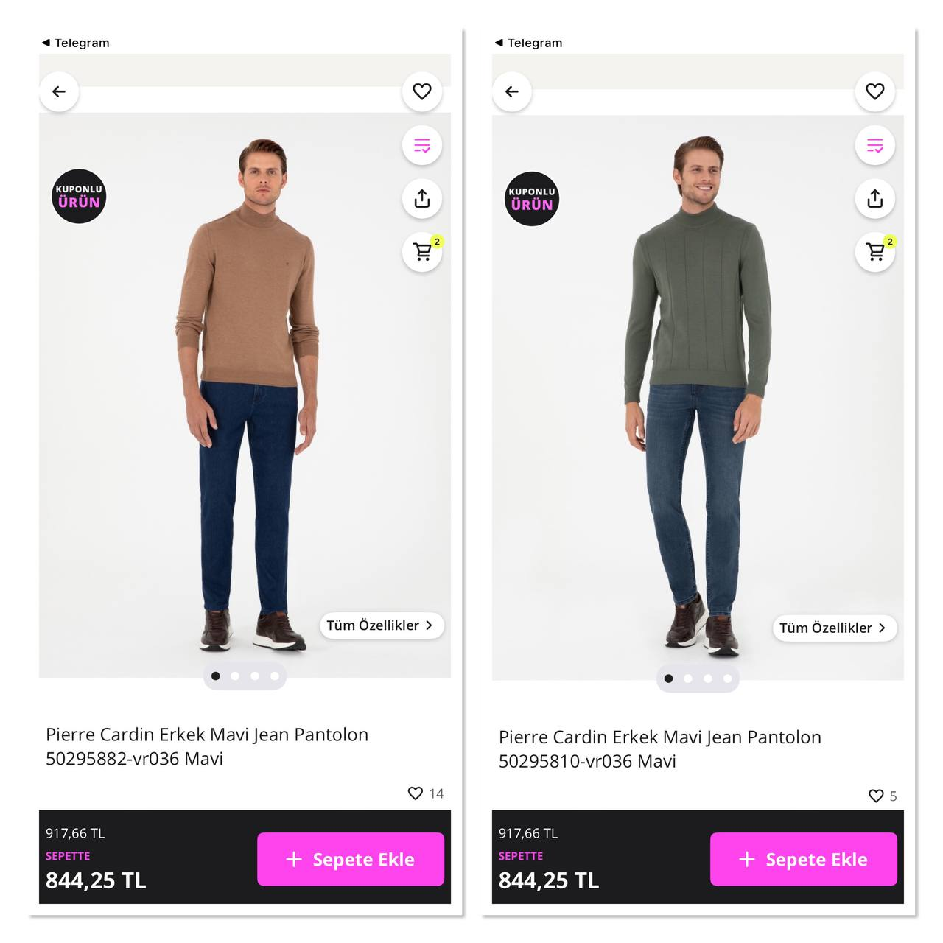Share the green sweater product page
This screenshot has height=943, width=943.
coord(874,198)
